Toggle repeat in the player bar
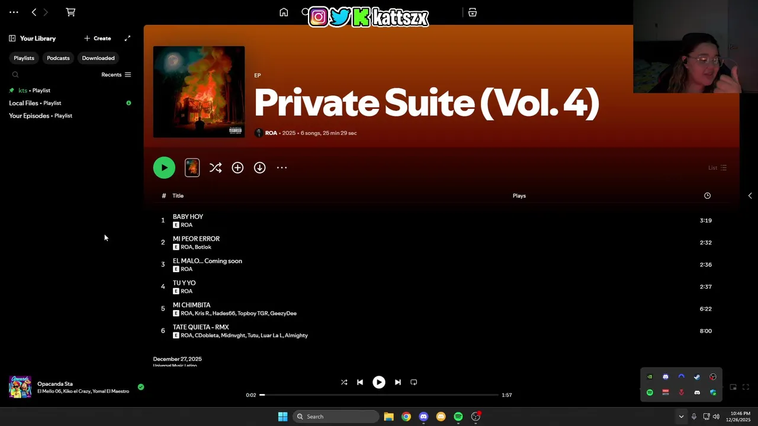The height and width of the screenshot is (426, 758). coord(414,382)
